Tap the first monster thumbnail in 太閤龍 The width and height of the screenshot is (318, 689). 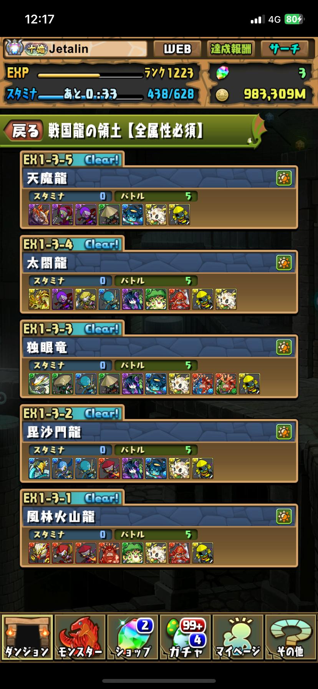pyautogui.click(x=39, y=299)
